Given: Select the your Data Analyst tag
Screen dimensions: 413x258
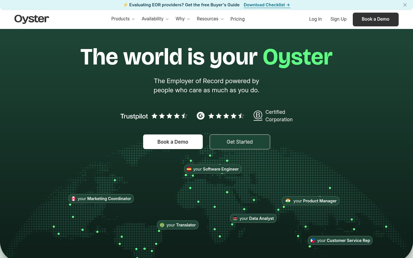Looking at the screenshot, I should 253,218.
